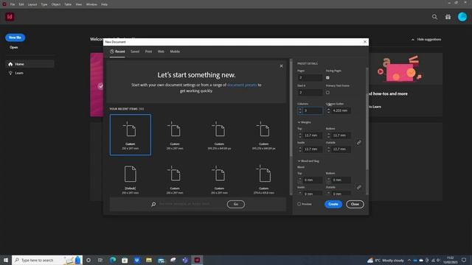Close the New Document dialog with X
The height and width of the screenshot is (265, 472).
[x=365, y=42]
